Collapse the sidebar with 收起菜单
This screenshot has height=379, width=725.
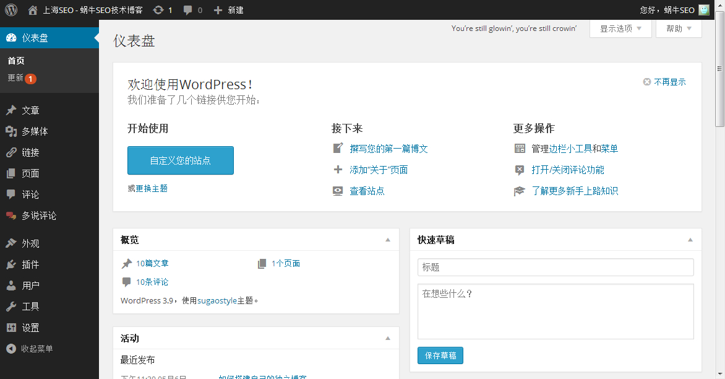tap(36, 349)
